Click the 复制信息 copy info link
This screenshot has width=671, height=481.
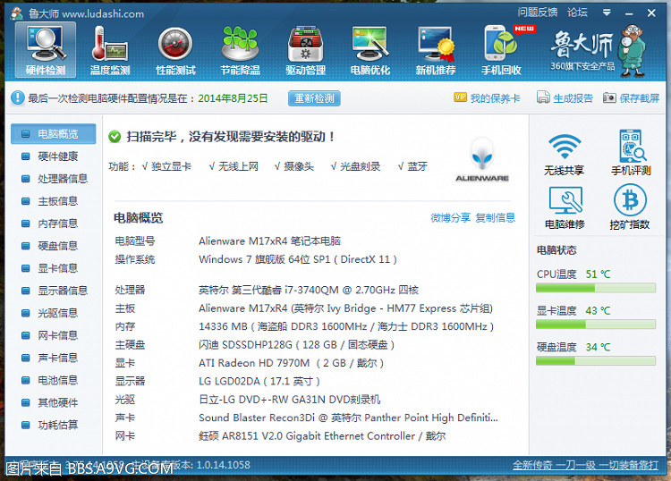click(495, 217)
